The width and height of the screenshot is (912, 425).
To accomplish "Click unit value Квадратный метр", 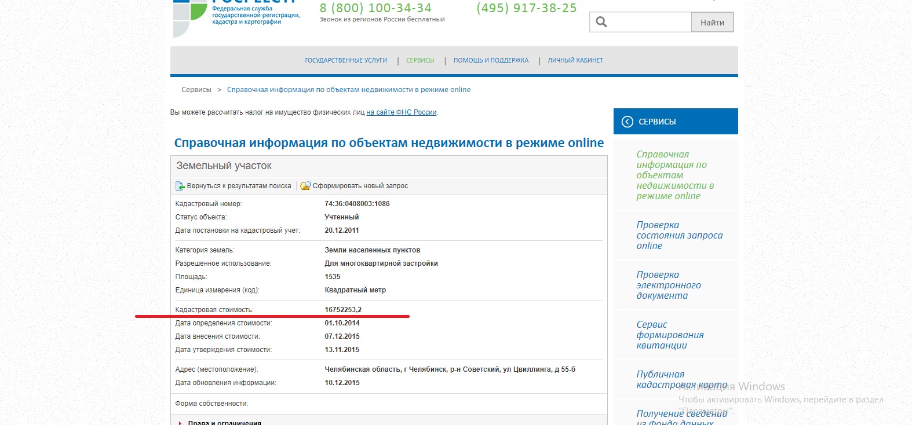I will point(355,290).
